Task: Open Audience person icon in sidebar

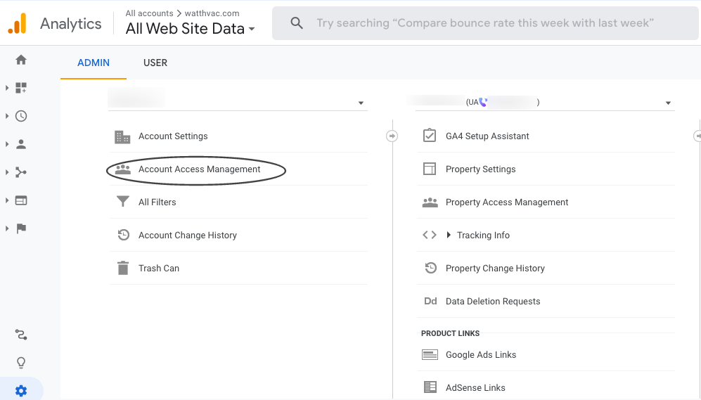Action: (21, 144)
